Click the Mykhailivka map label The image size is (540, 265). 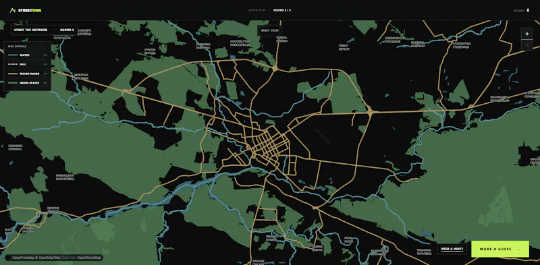click(65, 177)
